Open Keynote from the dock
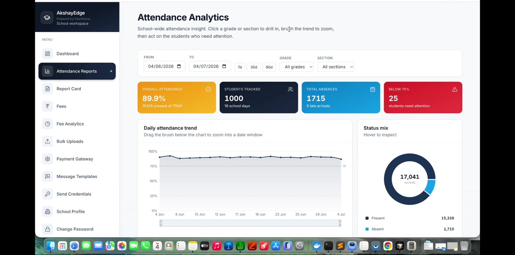515x255 pixels. click(x=228, y=246)
